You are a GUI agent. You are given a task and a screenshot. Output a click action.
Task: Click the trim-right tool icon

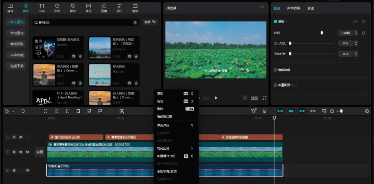67,111
